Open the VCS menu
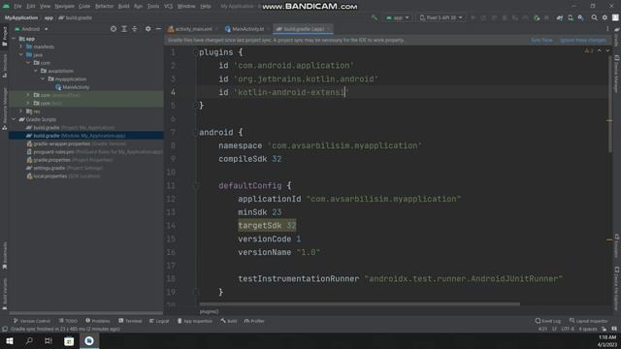The width and height of the screenshot is (621, 349). pyautogui.click(x=168, y=7)
